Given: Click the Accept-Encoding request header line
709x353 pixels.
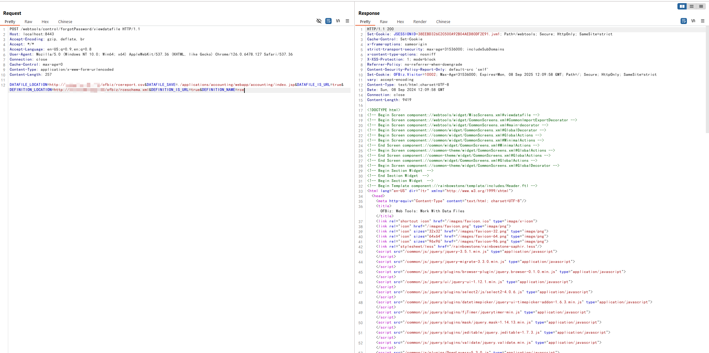Looking at the screenshot, I should pyautogui.click(x=47, y=39).
